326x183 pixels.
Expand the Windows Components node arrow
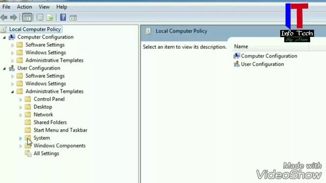tap(20, 146)
